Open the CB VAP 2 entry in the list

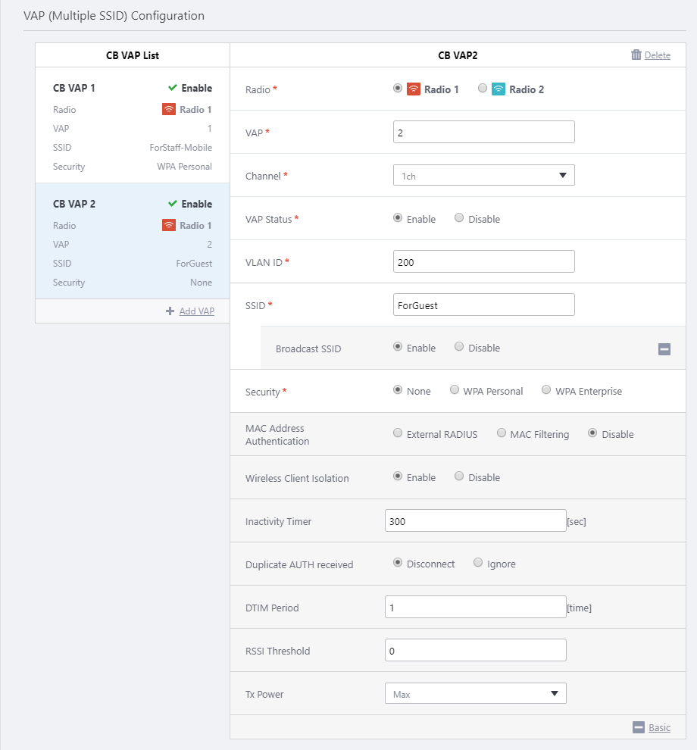tap(133, 241)
